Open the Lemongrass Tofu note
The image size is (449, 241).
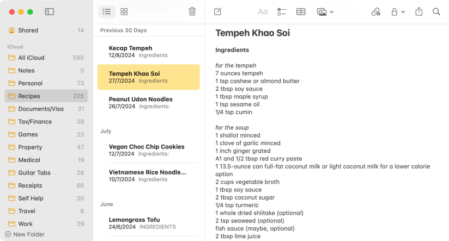(x=148, y=223)
